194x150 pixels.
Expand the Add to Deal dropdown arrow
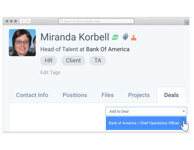(184, 112)
